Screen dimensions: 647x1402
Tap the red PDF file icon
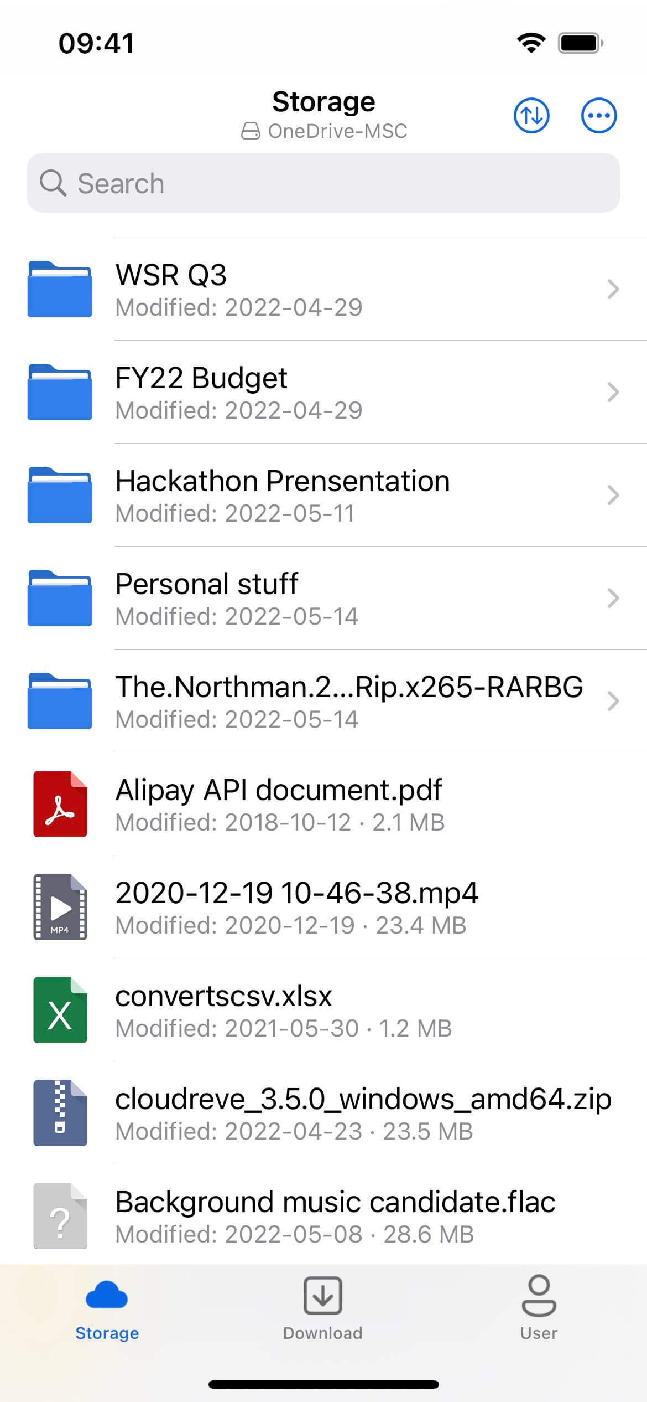[60, 803]
